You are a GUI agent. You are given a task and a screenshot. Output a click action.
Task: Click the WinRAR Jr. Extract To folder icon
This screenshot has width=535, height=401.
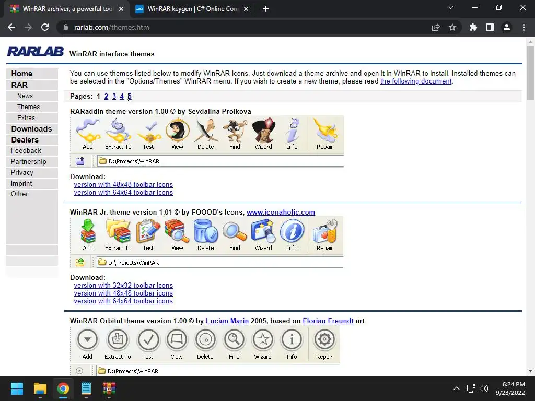click(x=118, y=231)
